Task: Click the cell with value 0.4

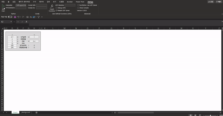Action: [34, 41]
